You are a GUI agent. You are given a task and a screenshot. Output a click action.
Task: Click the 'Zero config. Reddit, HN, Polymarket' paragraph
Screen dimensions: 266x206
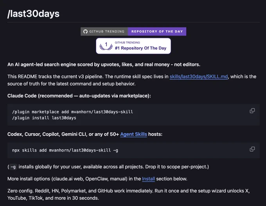pos(129,195)
